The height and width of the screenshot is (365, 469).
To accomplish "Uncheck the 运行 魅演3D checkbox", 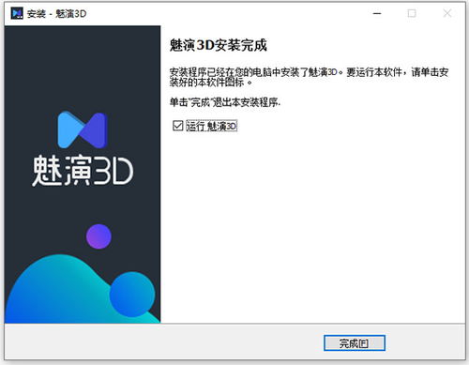I will click(x=178, y=126).
